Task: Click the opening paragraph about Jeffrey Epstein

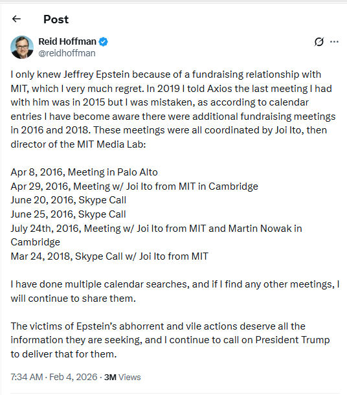Action: click(x=173, y=109)
